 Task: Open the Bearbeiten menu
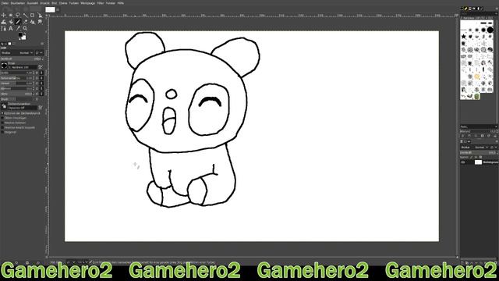[18, 3]
